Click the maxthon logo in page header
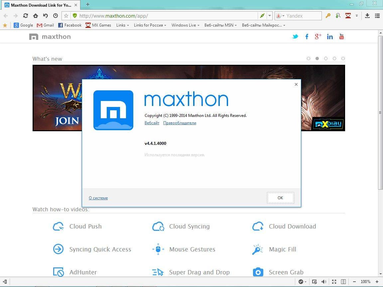The height and width of the screenshot is (287, 383). pyautogui.click(x=50, y=37)
